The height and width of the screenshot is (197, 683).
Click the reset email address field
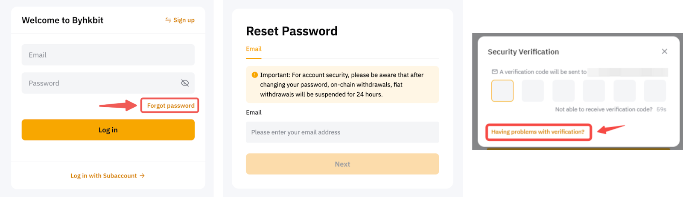[x=342, y=132]
